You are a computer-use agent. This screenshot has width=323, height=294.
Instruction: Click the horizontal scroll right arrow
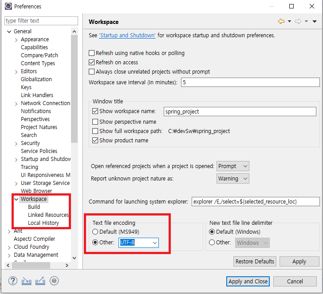point(67,265)
